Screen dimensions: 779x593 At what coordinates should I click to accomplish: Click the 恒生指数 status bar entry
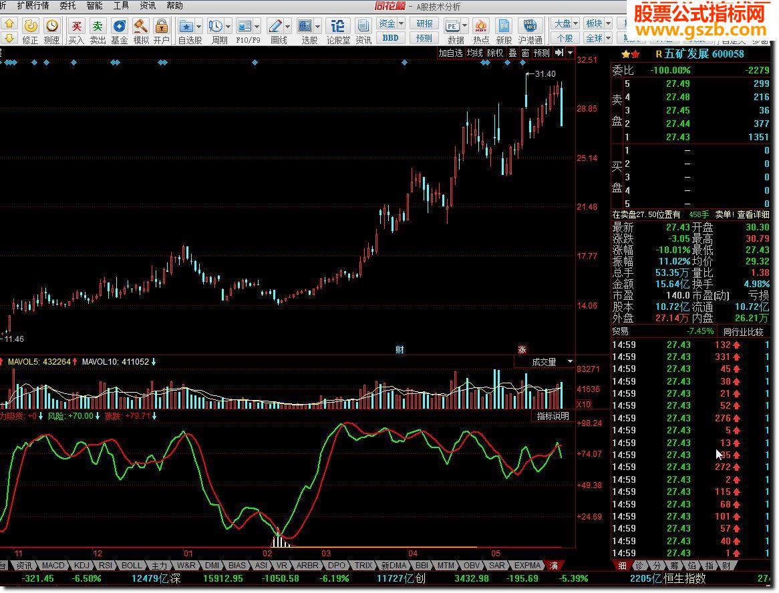685,578
